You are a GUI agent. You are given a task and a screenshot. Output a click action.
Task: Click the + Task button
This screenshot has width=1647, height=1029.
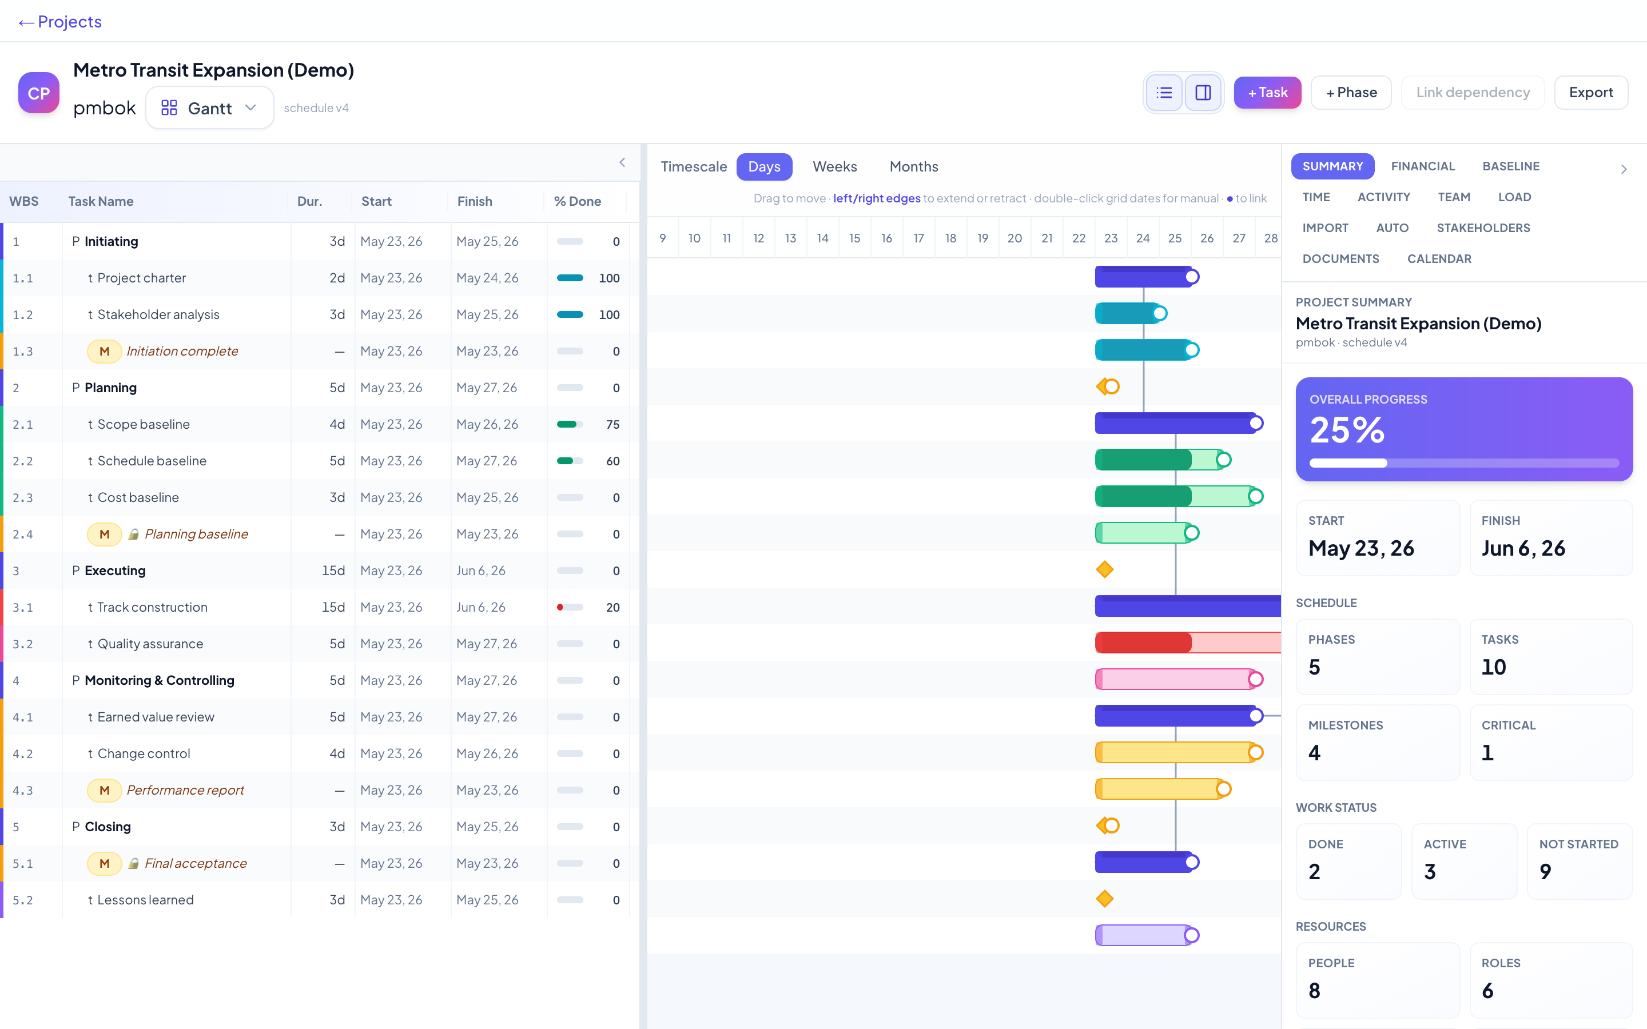click(x=1267, y=93)
